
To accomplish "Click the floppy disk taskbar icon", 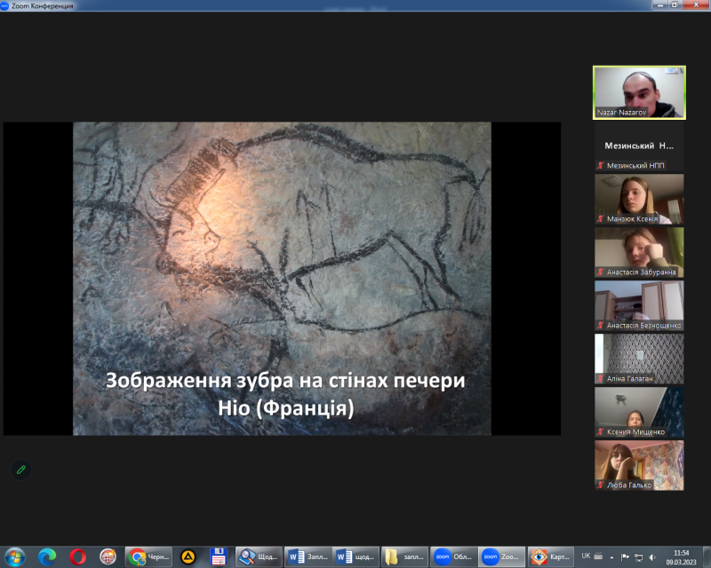I will [218, 556].
